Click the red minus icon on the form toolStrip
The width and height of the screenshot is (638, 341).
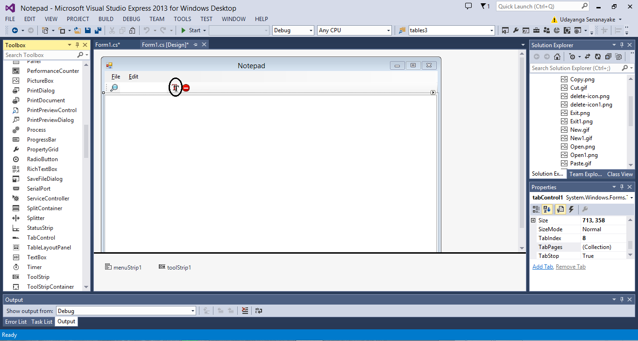[x=186, y=87]
